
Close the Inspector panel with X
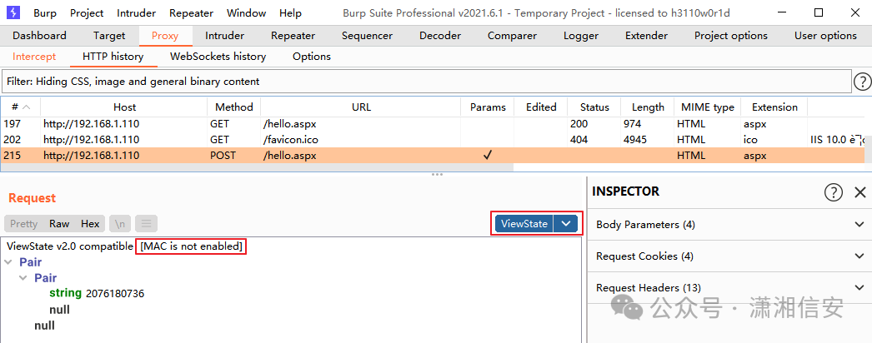(x=859, y=192)
